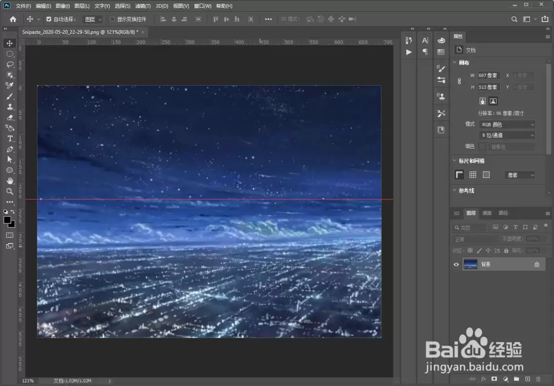
Task: Click the delete layer trash icon
Action: coord(539,379)
